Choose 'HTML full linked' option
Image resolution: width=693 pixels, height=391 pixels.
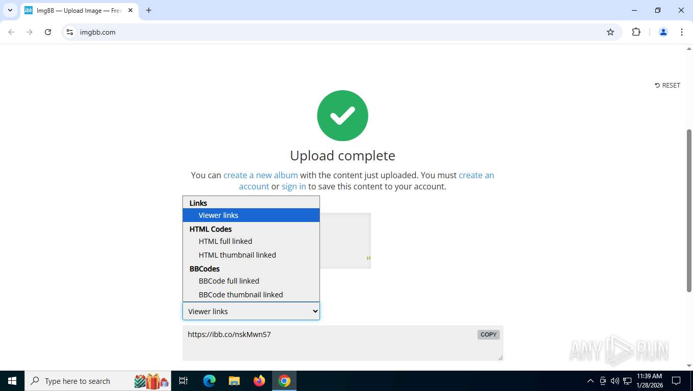(251, 241)
